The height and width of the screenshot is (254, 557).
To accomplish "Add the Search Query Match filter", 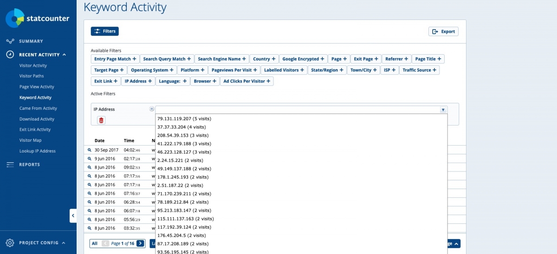I will coord(167,59).
